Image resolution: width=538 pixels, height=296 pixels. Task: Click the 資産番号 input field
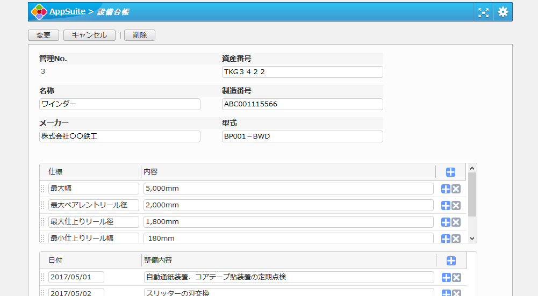(302, 72)
